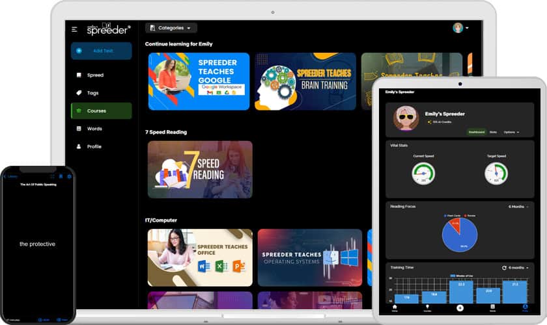The width and height of the screenshot is (547, 325).
Task: Toggle the Review legend entry
Action: coord(470,216)
